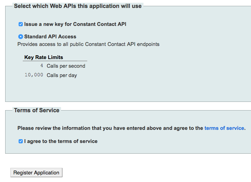Click the 'I agree to the terms of service' label
251x182 pixels.
[61, 141]
